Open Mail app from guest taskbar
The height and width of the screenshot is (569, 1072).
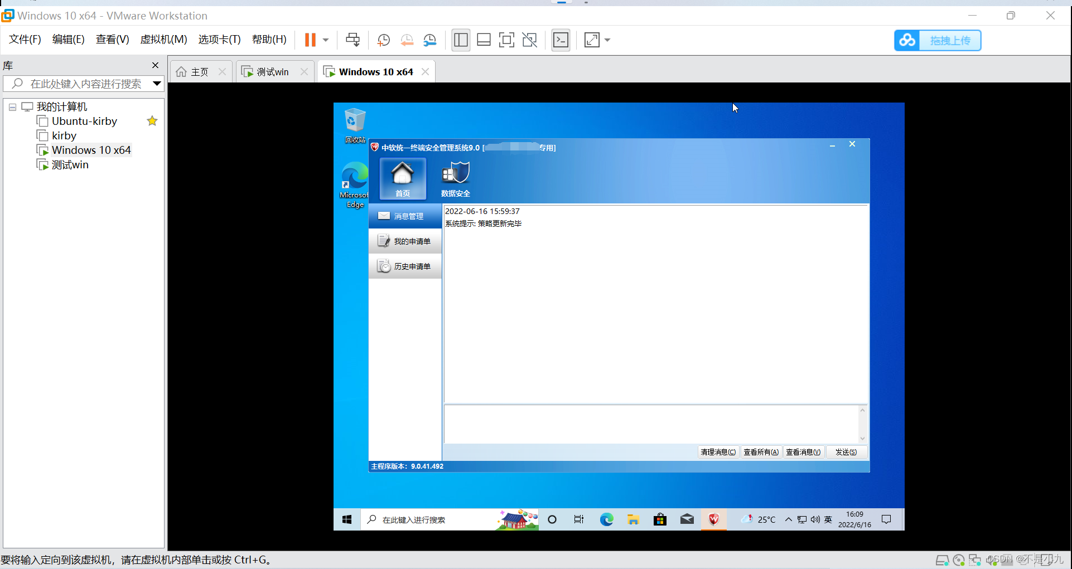[687, 519]
